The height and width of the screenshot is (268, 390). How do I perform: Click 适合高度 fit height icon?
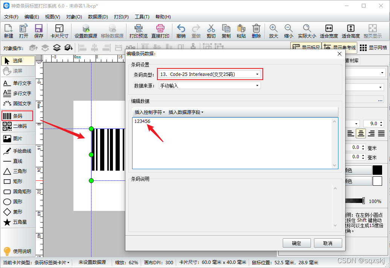(x=351, y=31)
